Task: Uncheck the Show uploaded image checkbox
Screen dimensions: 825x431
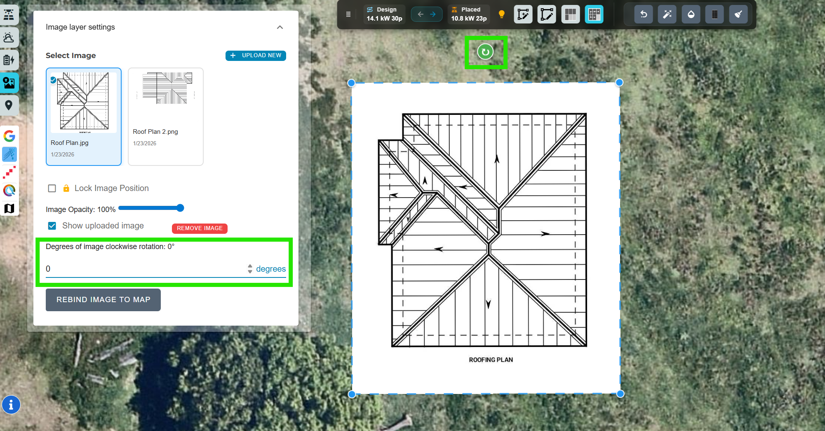Action: (x=52, y=226)
